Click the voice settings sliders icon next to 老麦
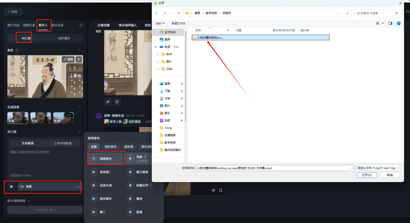The image size is (410, 223). click(78, 187)
